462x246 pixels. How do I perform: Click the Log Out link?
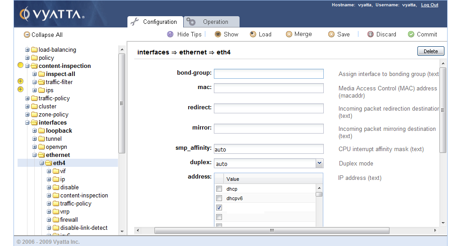pos(430,4)
